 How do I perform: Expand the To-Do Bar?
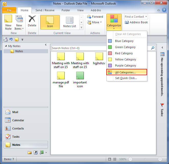coord(162,47)
